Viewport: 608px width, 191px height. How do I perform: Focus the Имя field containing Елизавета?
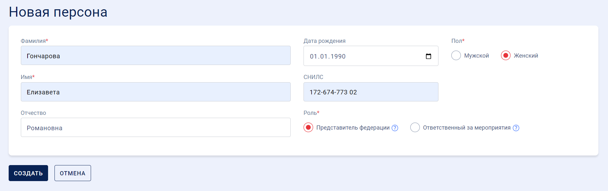pyautogui.click(x=156, y=92)
